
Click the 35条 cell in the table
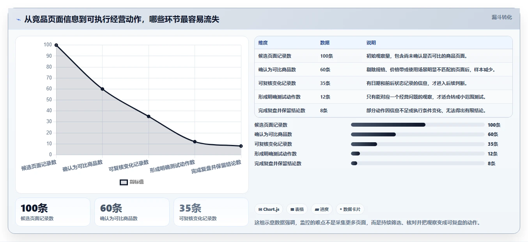325,83
